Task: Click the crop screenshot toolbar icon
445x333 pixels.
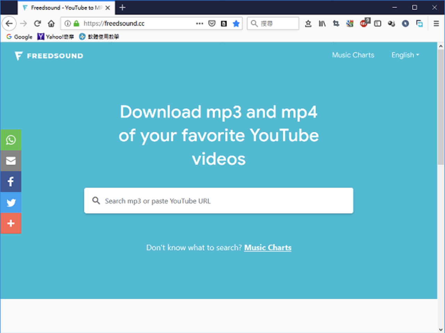Action: click(336, 23)
